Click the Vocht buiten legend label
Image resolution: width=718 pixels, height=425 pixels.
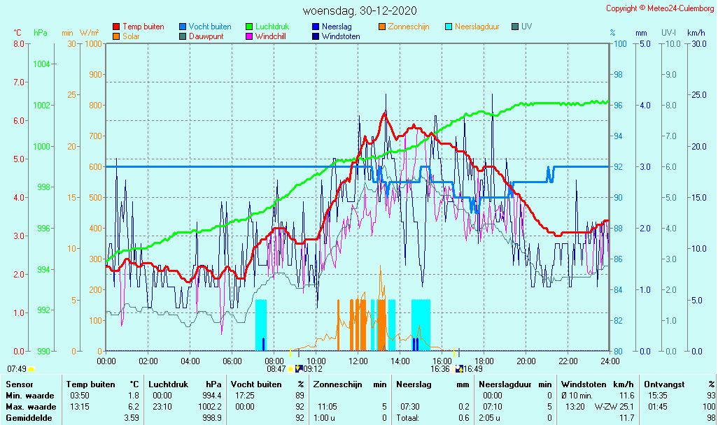coord(210,27)
